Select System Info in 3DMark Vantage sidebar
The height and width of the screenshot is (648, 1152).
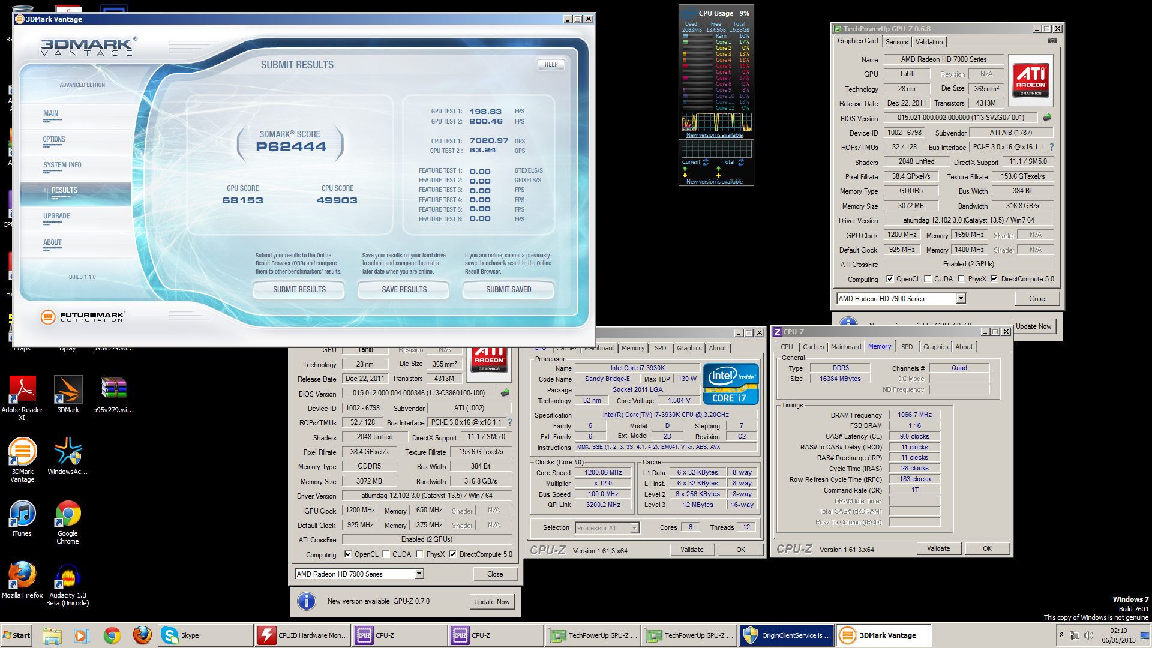pos(62,165)
